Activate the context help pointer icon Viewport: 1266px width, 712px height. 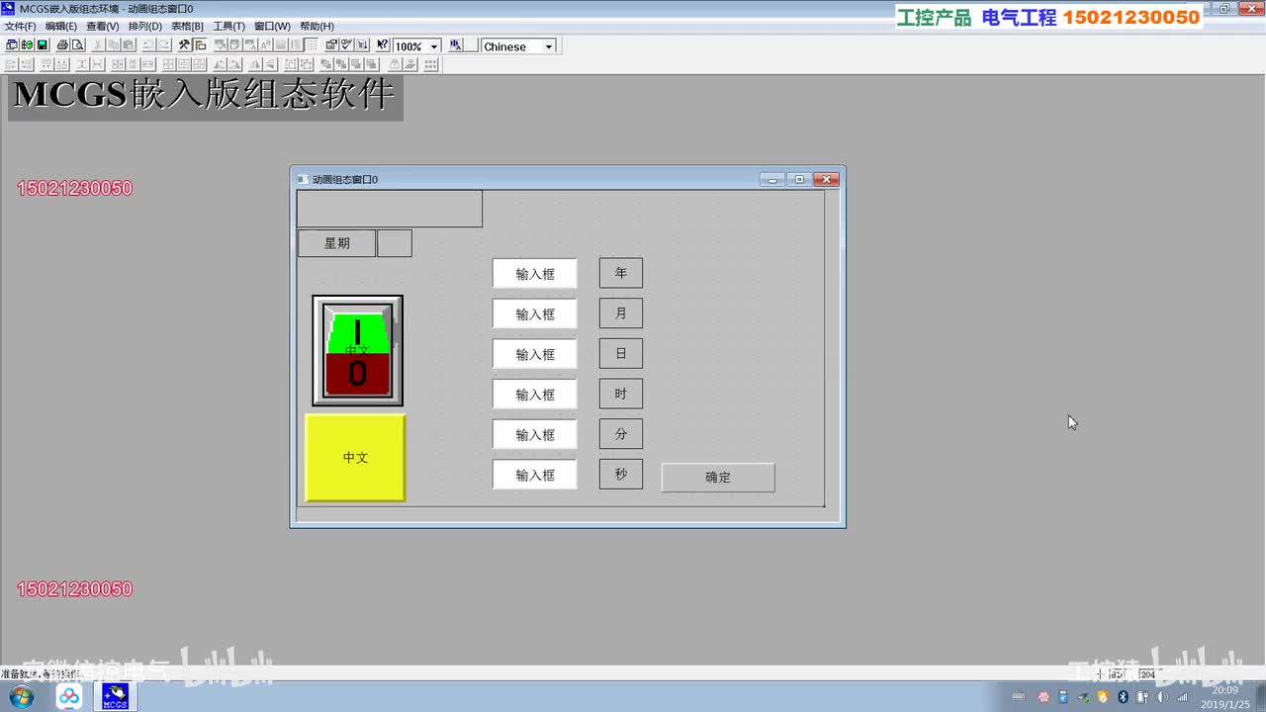pyautogui.click(x=383, y=45)
